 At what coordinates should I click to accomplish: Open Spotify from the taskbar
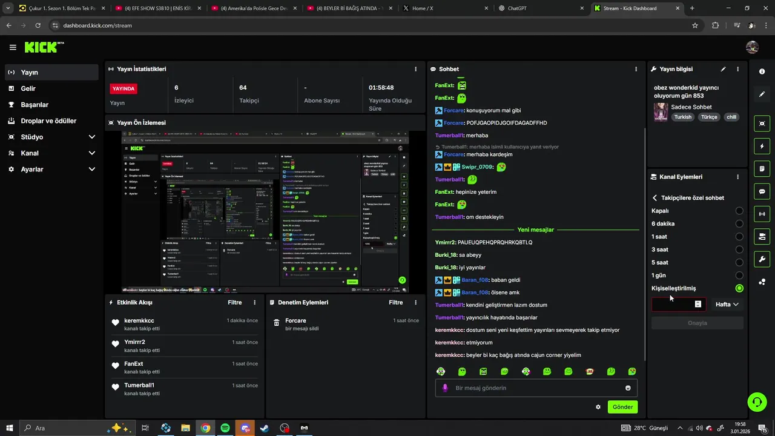click(225, 428)
